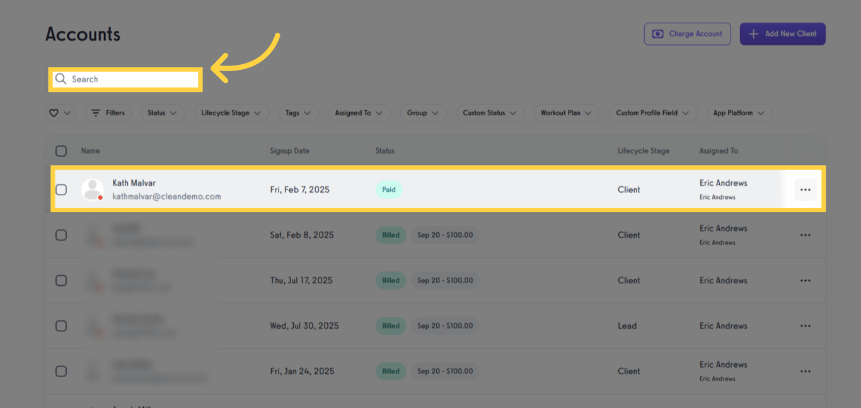The width and height of the screenshot is (861, 408).
Task: Expand the Assigned To filter
Action: 359,113
